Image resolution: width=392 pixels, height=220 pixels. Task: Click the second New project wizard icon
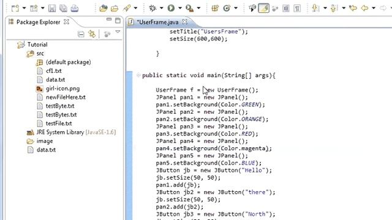point(34,8)
